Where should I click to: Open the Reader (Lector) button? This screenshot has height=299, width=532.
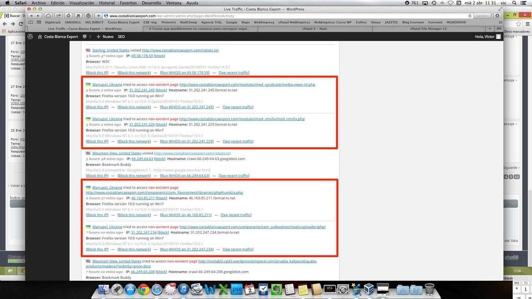482,16
